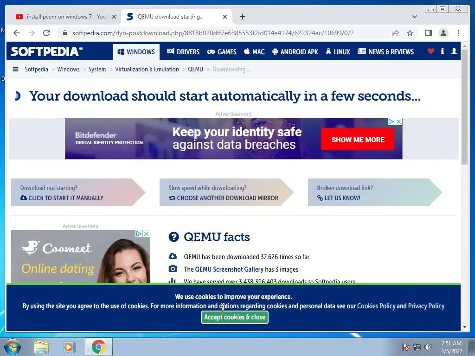The image size is (475, 356).
Task: Reload the Softpedia page
Action: 46,33
